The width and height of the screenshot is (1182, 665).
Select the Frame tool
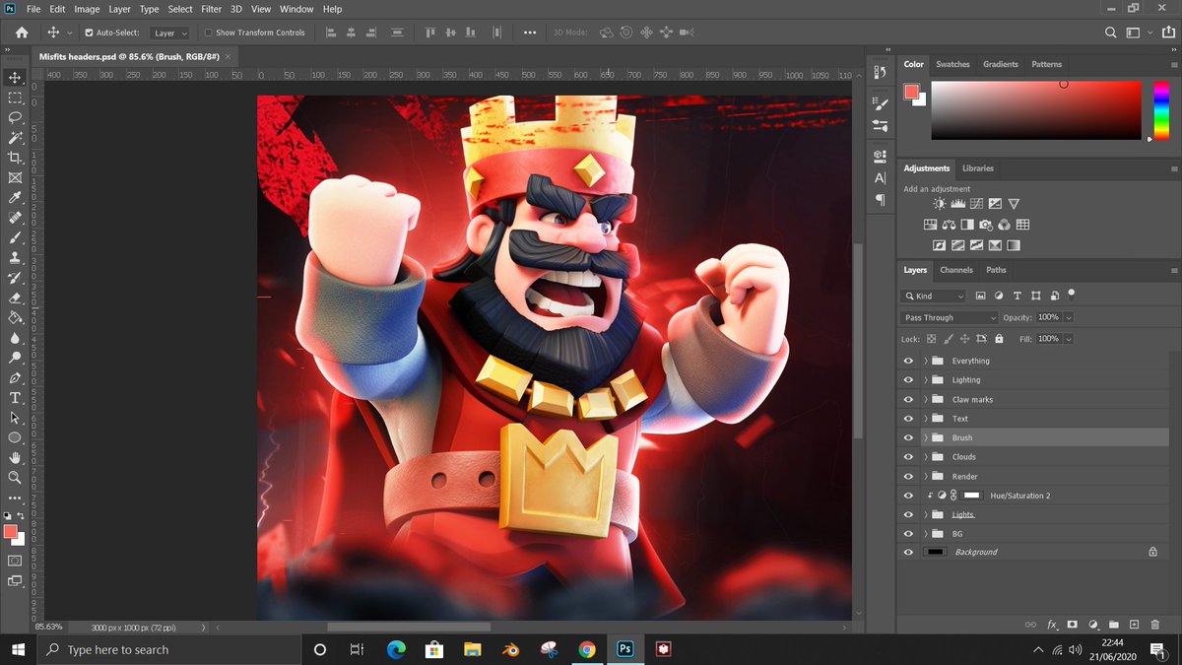pos(15,178)
